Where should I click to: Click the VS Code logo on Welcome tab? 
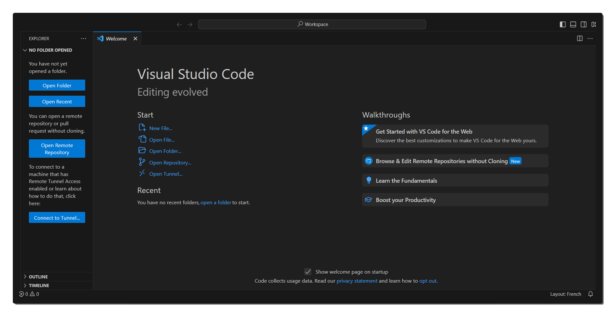pyautogui.click(x=100, y=39)
